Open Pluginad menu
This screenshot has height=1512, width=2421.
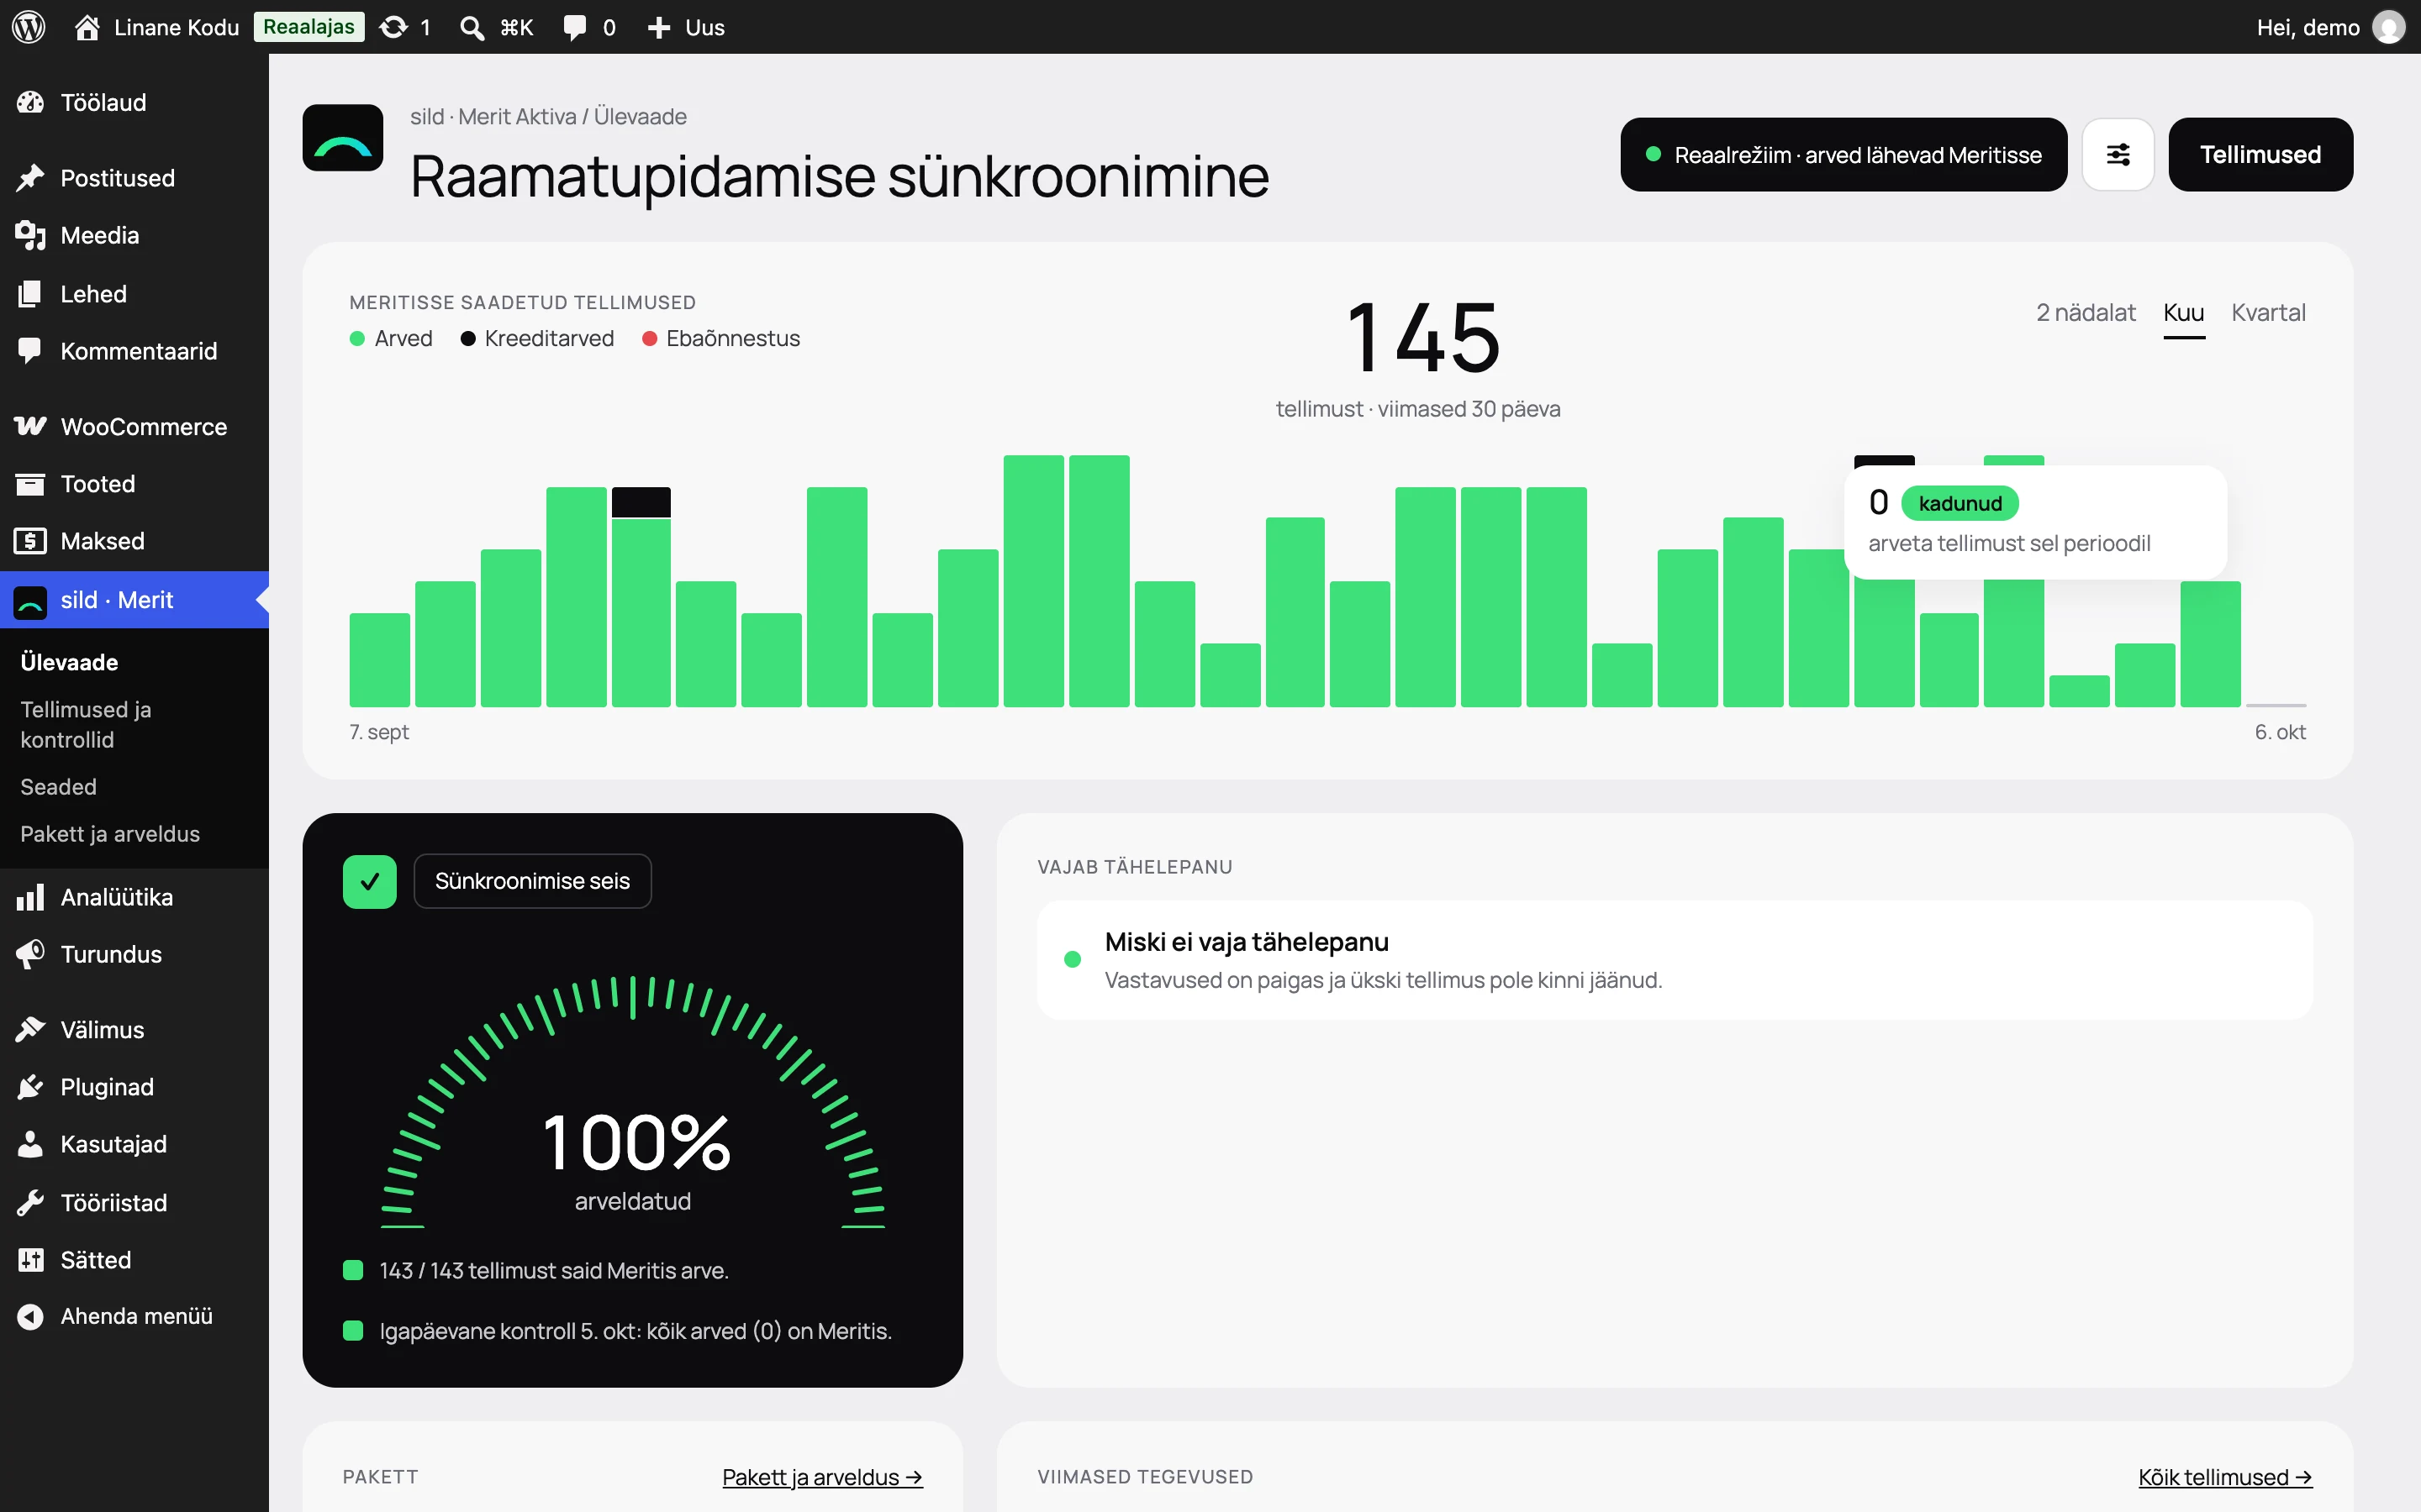[134, 1087]
